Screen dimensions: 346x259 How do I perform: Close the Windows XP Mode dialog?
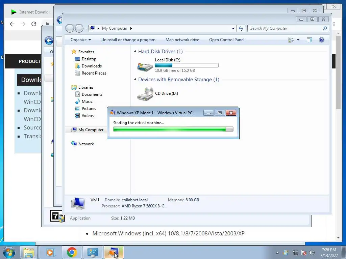point(231,113)
